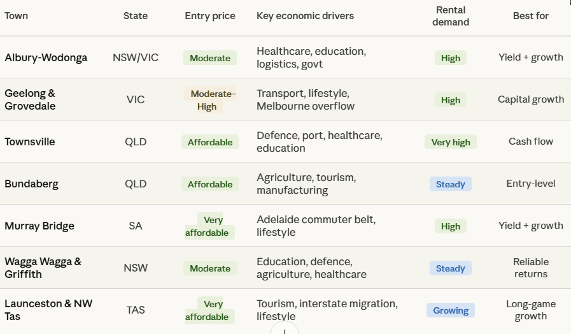Select the Key economic drivers header

[305, 16]
